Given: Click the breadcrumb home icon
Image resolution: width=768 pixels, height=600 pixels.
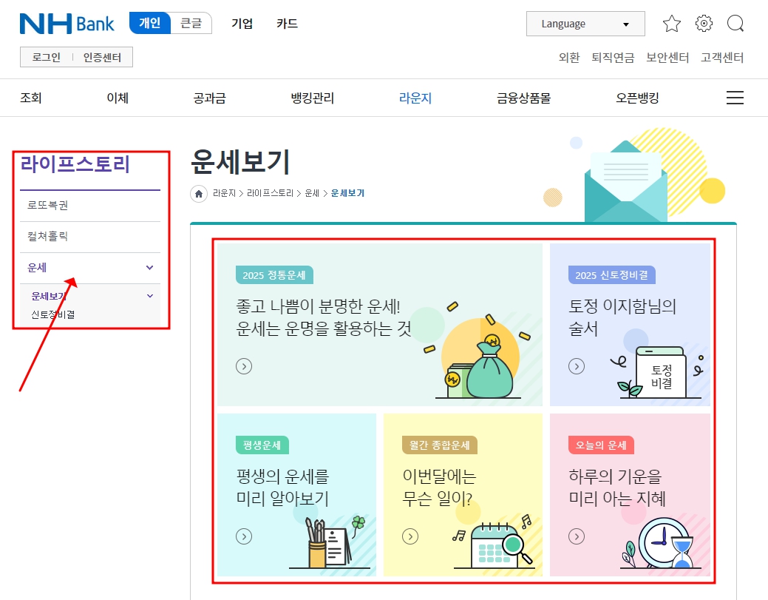Looking at the screenshot, I should (x=198, y=192).
